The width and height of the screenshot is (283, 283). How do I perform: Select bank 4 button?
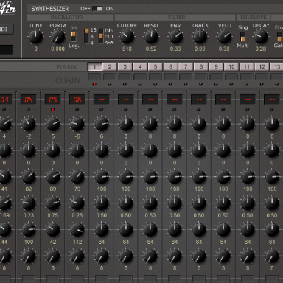click(x=140, y=67)
